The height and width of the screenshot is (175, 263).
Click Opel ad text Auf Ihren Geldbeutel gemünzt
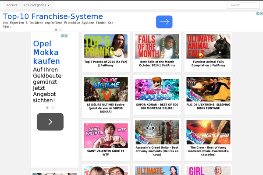(48, 85)
